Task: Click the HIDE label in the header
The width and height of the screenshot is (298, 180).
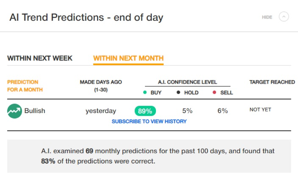Action: [267, 17]
